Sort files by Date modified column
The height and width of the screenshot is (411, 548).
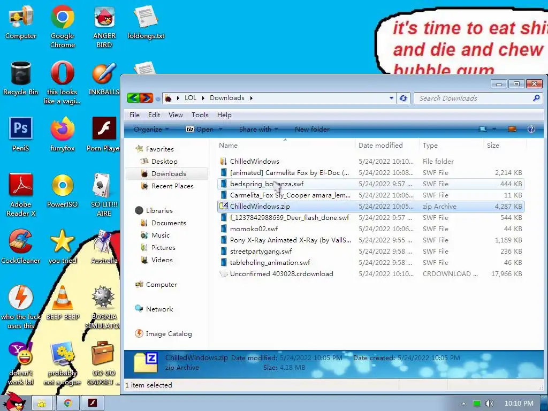pyautogui.click(x=386, y=146)
